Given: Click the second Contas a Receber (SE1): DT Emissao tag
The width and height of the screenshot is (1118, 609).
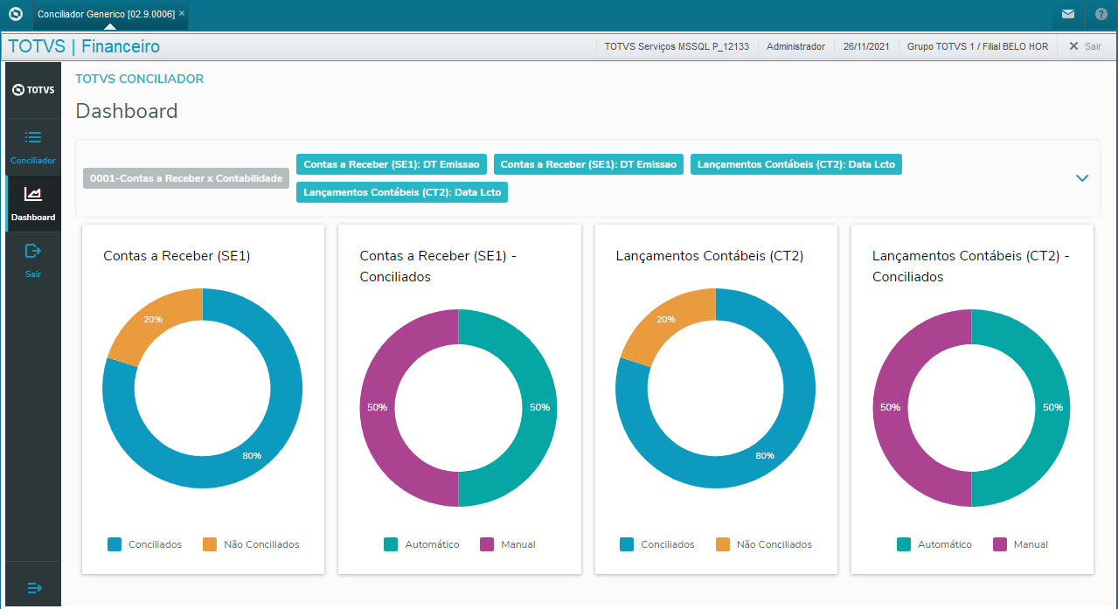Looking at the screenshot, I should click(588, 164).
